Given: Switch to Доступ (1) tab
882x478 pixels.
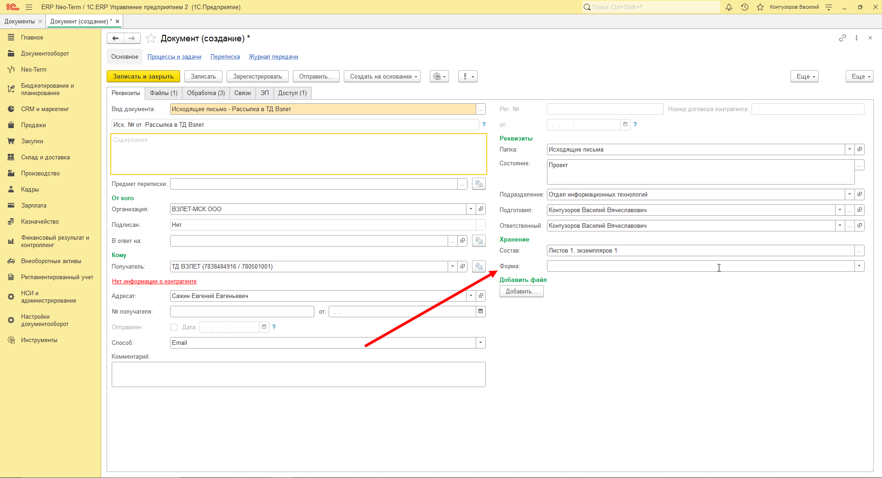Looking at the screenshot, I should pos(292,93).
